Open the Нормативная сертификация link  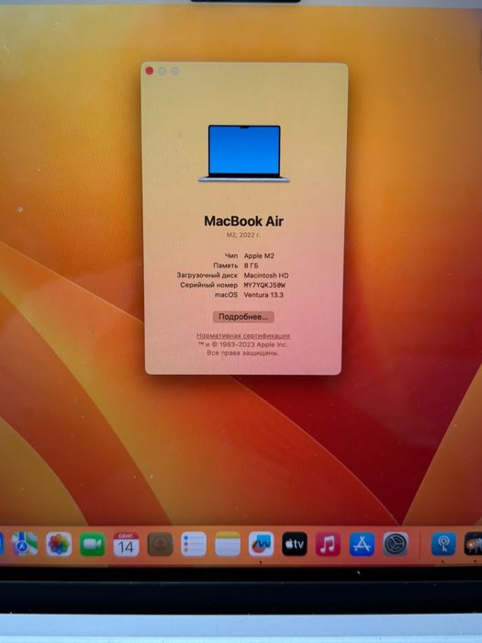(x=243, y=335)
